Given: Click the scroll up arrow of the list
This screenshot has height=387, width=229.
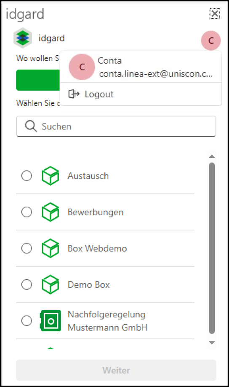Looking at the screenshot, I should 212,156.
